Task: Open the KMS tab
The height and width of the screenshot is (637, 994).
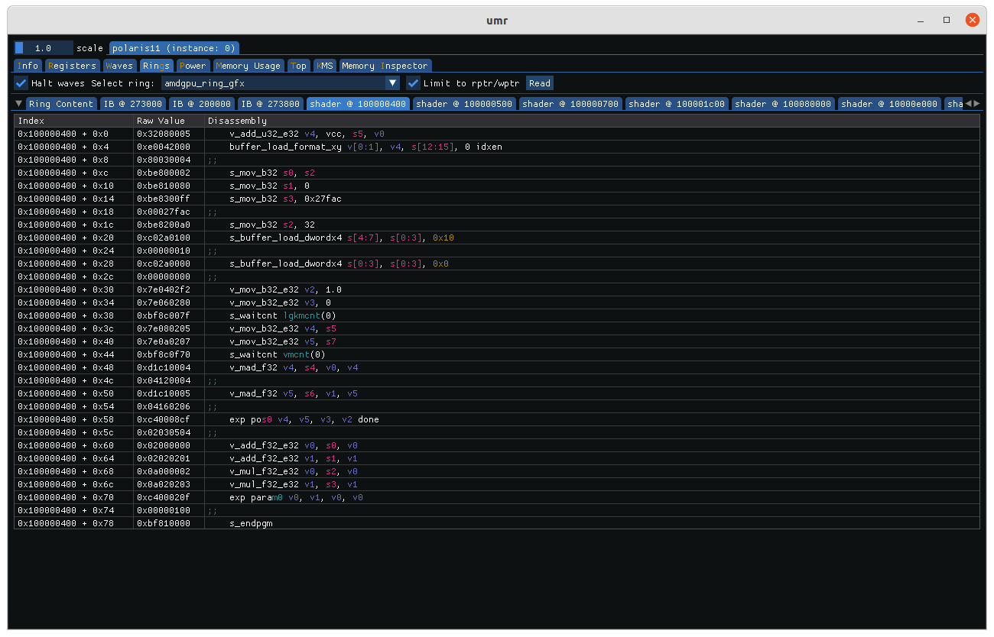Action: click(x=325, y=66)
